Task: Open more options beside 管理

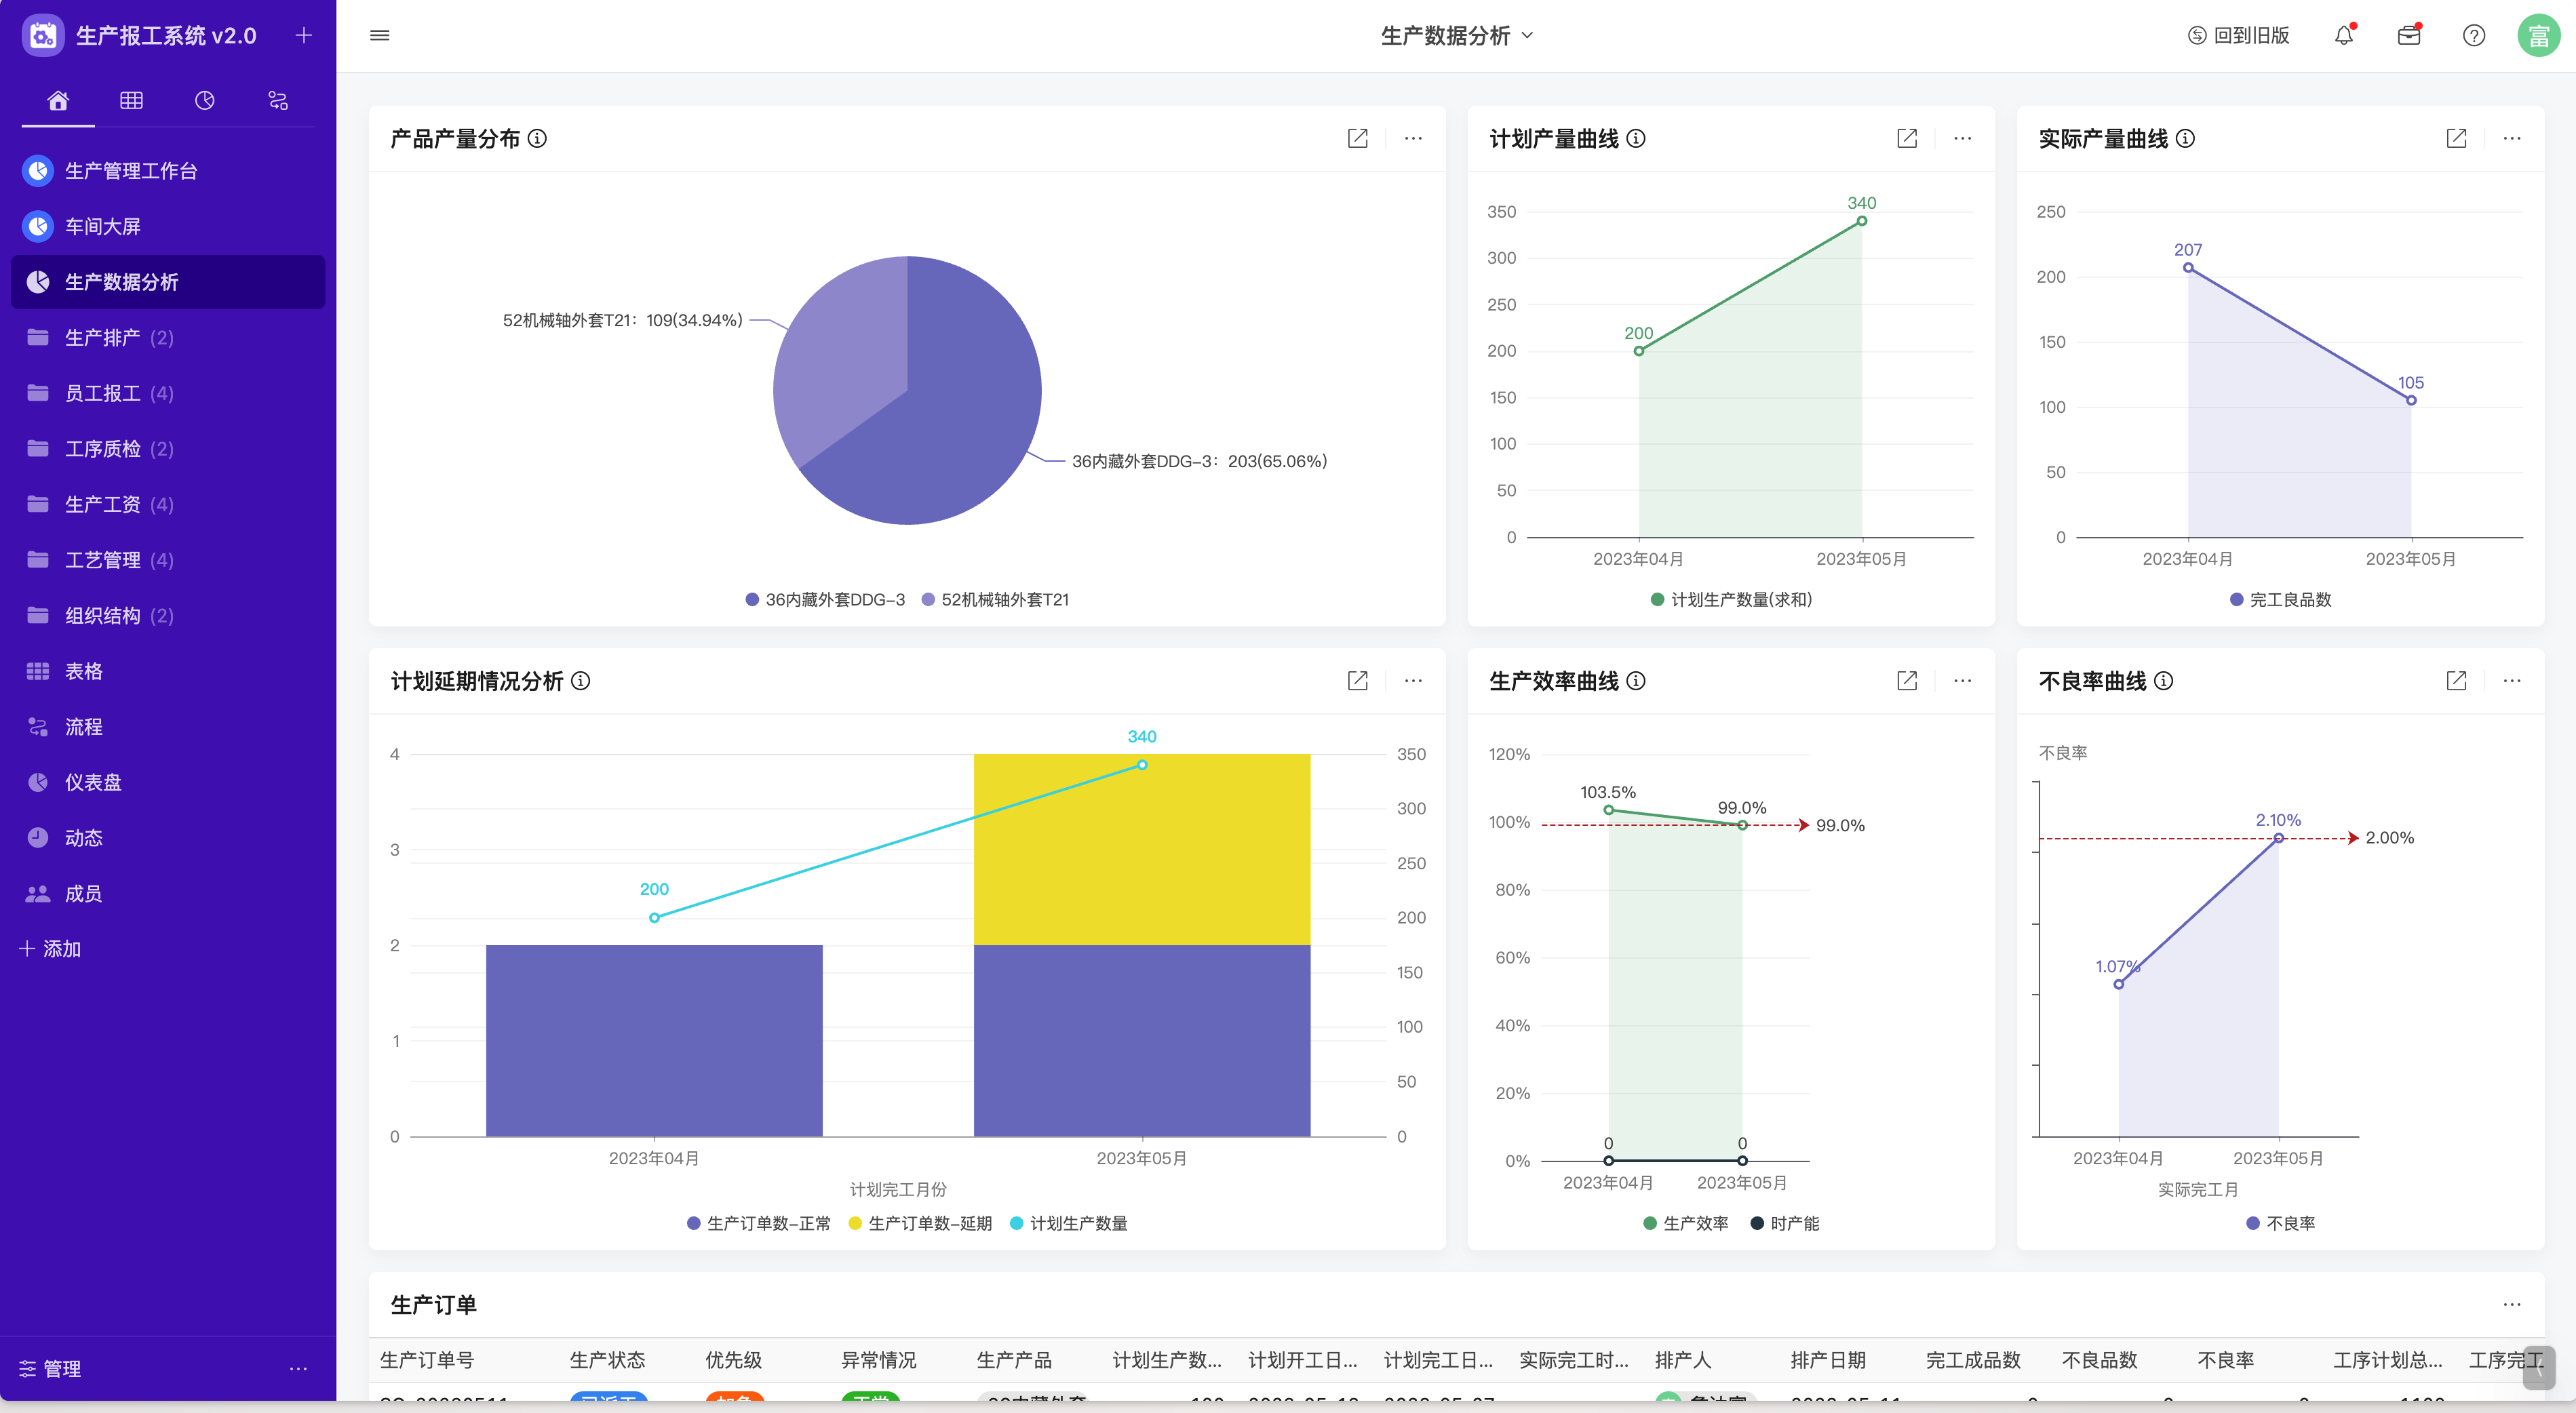Action: point(298,1368)
